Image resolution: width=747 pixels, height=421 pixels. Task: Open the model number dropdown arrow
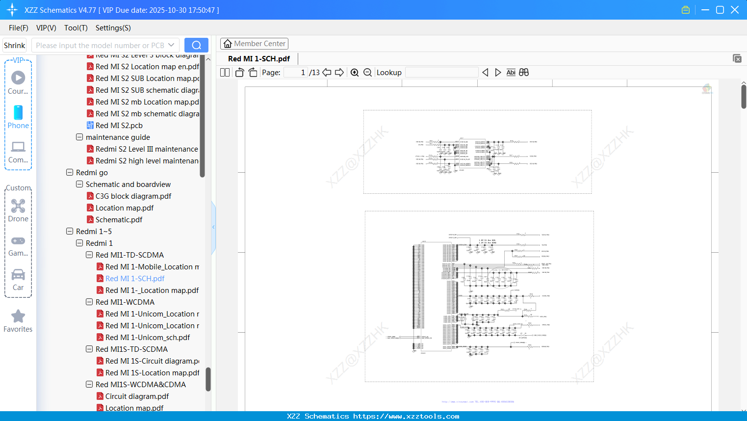(x=171, y=45)
